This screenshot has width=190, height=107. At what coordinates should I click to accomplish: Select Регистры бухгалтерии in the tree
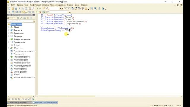click(22, 66)
